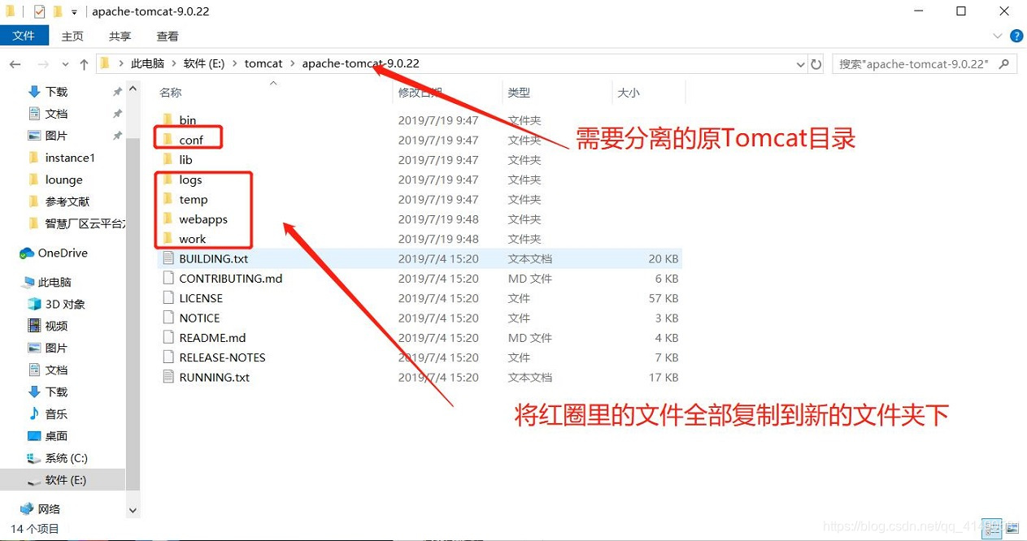The image size is (1027, 541).
Task: Open the Help question mark icon
Action: pyautogui.click(x=1016, y=36)
